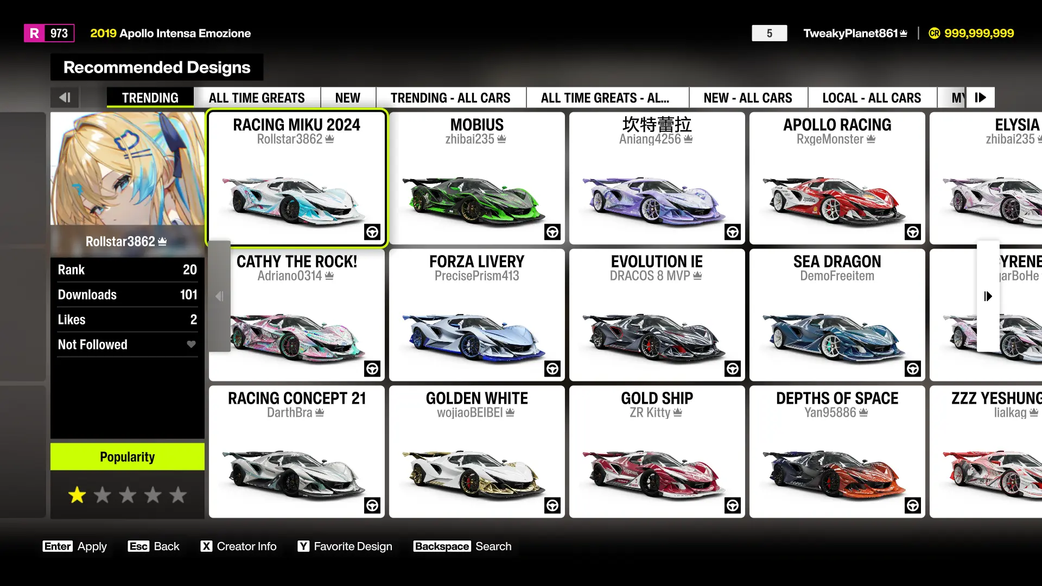Screen dimensions: 1042x586
Task: Click the Elysia design card
Action: [x=986, y=178]
